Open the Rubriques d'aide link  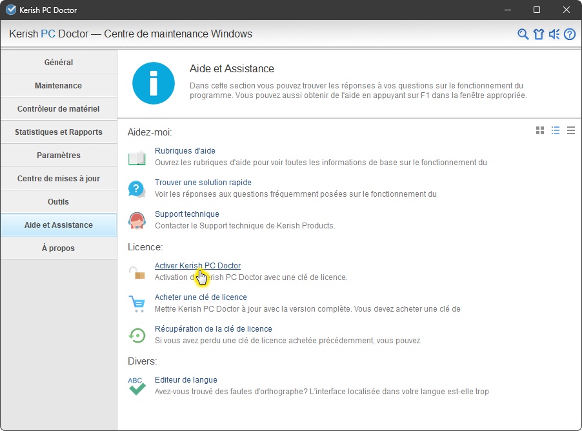(x=185, y=151)
